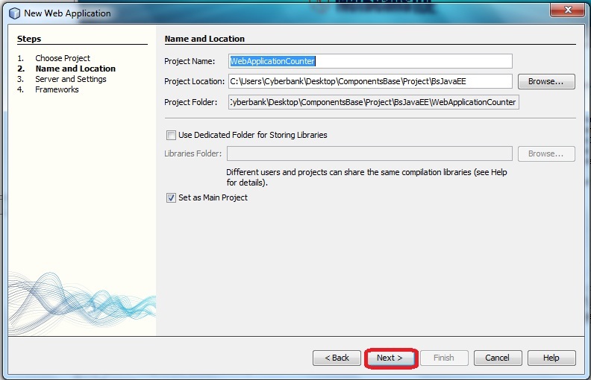Image resolution: width=591 pixels, height=380 pixels.
Task: Click the Libraries Folder text field
Action: pyautogui.click(x=369, y=153)
